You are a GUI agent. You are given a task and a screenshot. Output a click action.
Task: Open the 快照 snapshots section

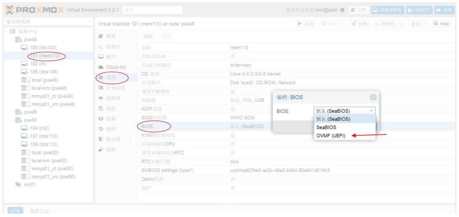(x=116, y=129)
